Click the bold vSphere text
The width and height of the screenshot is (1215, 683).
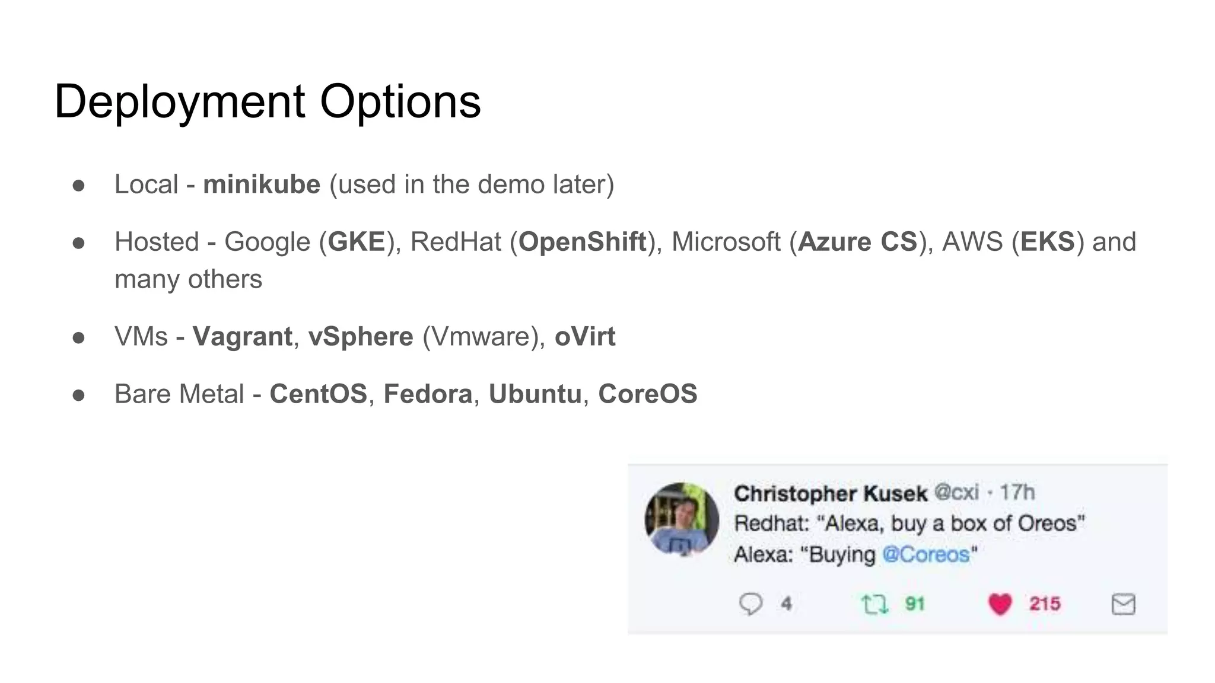pos(361,337)
